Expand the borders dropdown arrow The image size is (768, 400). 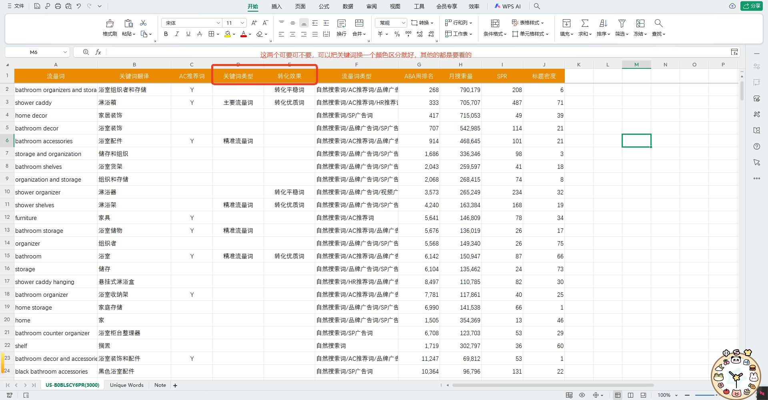click(218, 34)
